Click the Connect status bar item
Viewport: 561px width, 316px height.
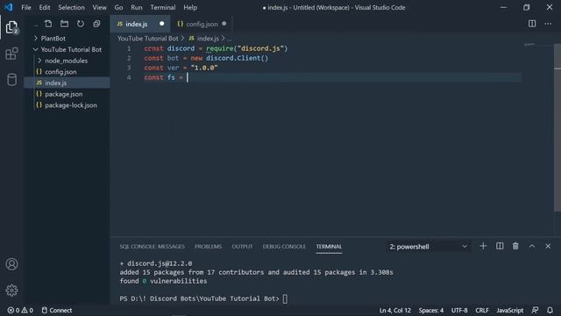point(57,310)
